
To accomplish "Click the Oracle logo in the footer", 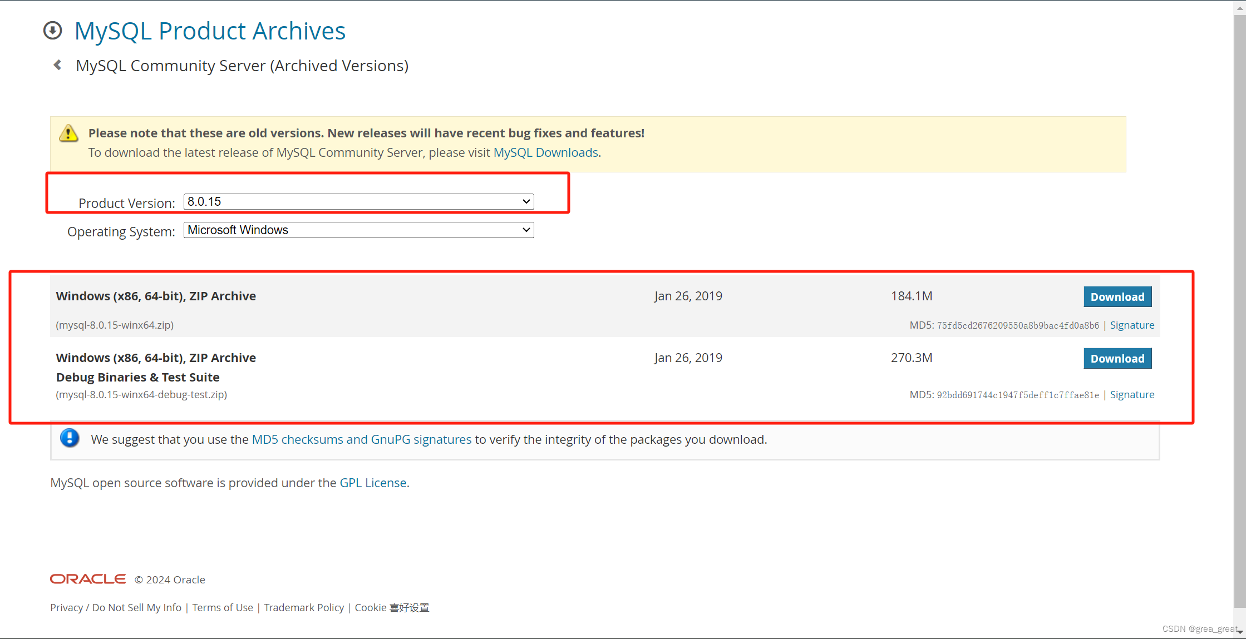I will coord(88,579).
